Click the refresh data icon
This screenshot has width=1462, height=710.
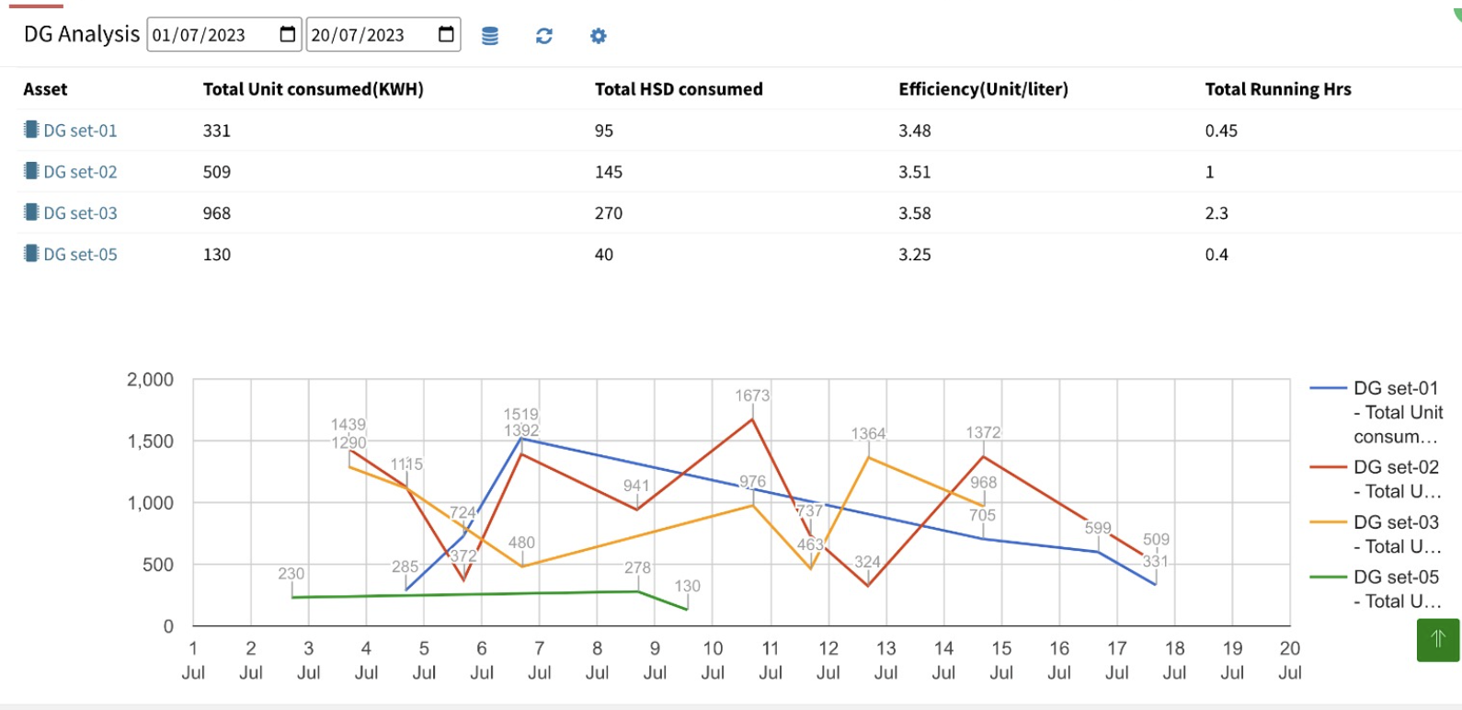click(544, 36)
